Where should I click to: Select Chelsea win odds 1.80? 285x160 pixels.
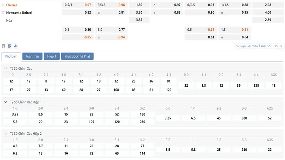tap(139, 5)
